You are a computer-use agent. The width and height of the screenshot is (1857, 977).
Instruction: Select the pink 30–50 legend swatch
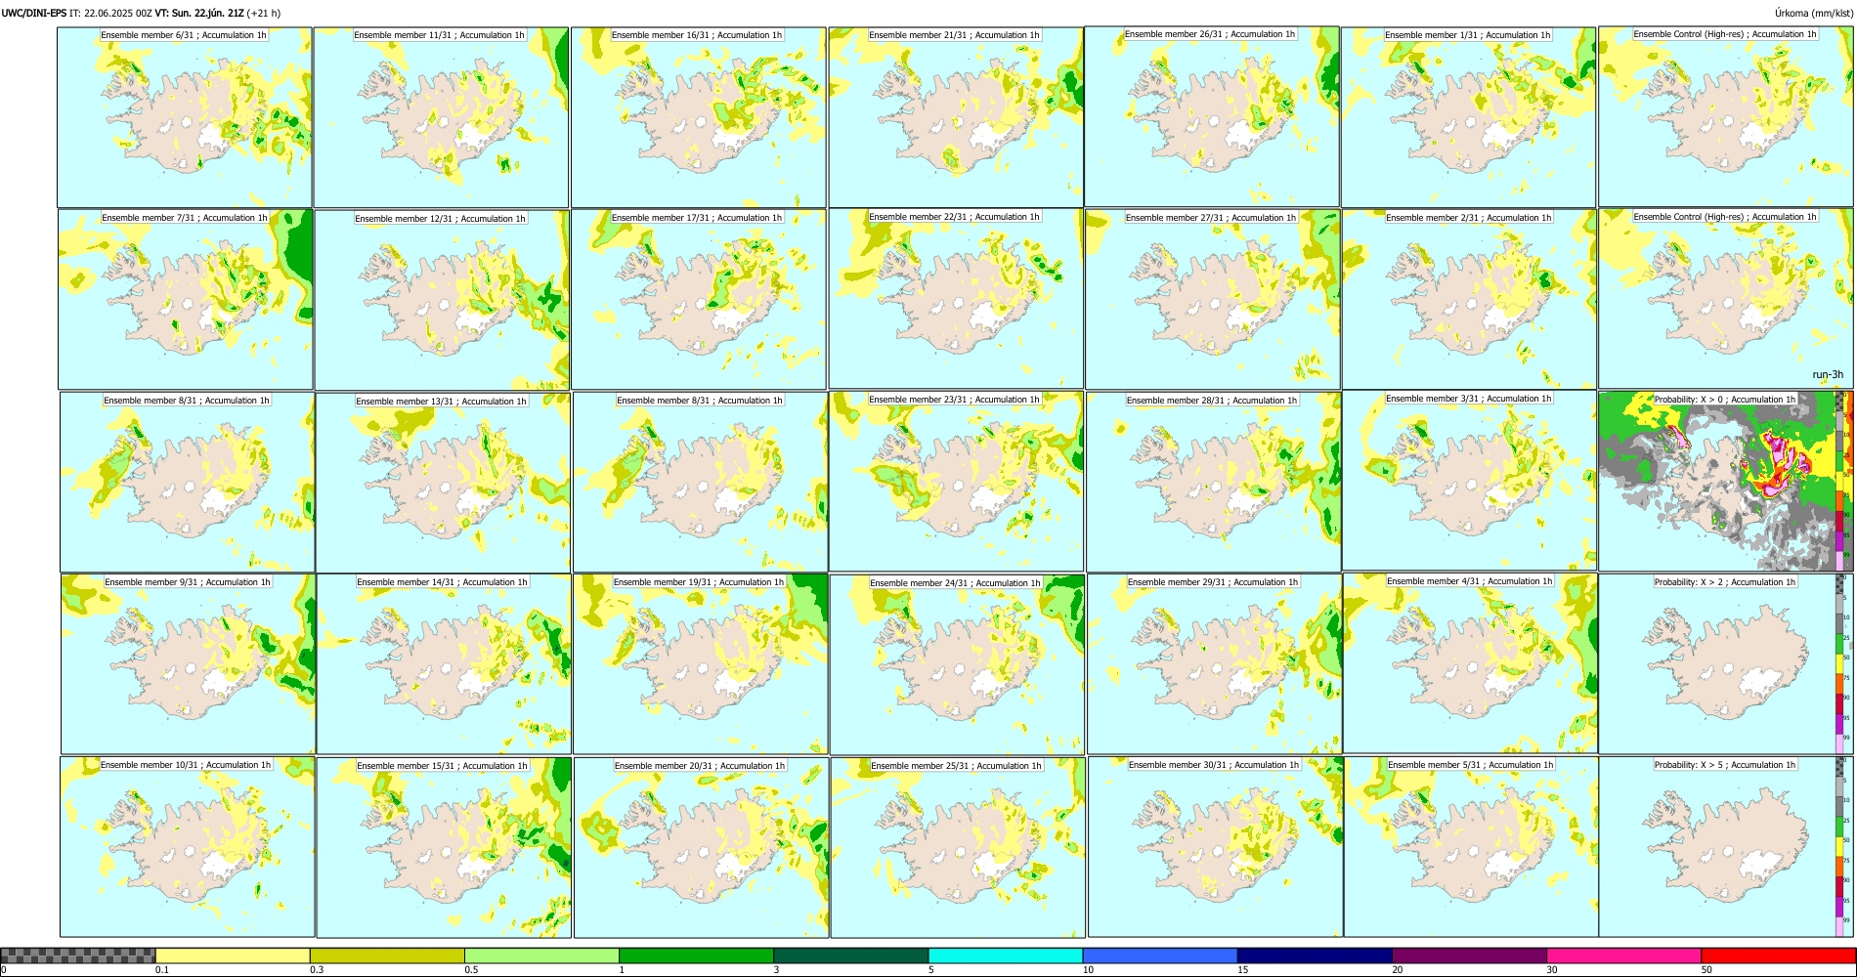tap(1623, 956)
